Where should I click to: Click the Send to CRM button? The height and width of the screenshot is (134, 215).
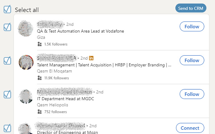(191, 8)
